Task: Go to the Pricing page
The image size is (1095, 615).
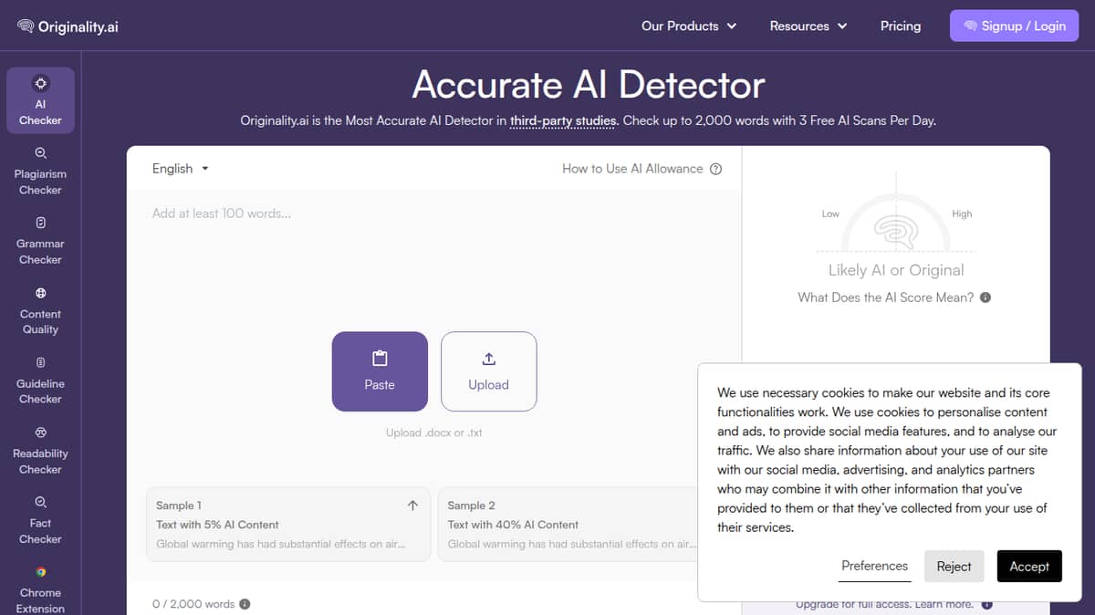Action: tap(901, 26)
